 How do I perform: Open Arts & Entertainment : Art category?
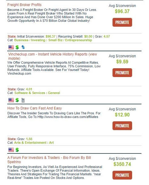pyautogui.click(x=34, y=143)
